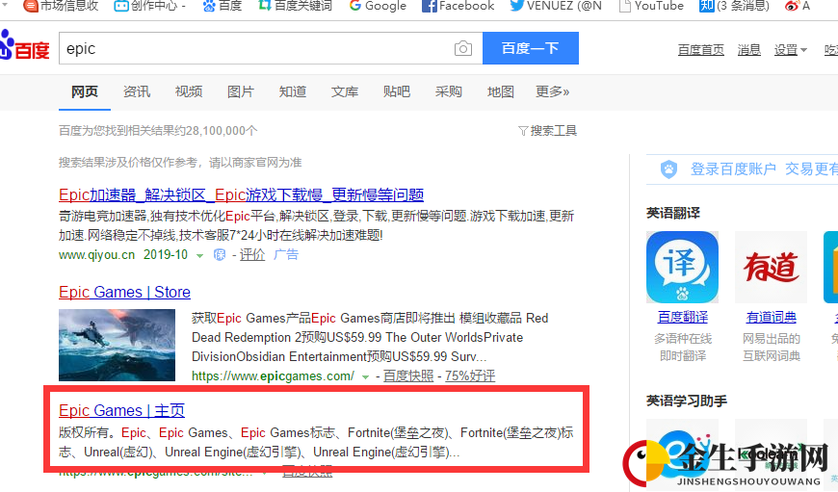Open the 评价 link of qiyou result
This screenshot has width=838, height=492.
(x=252, y=255)
